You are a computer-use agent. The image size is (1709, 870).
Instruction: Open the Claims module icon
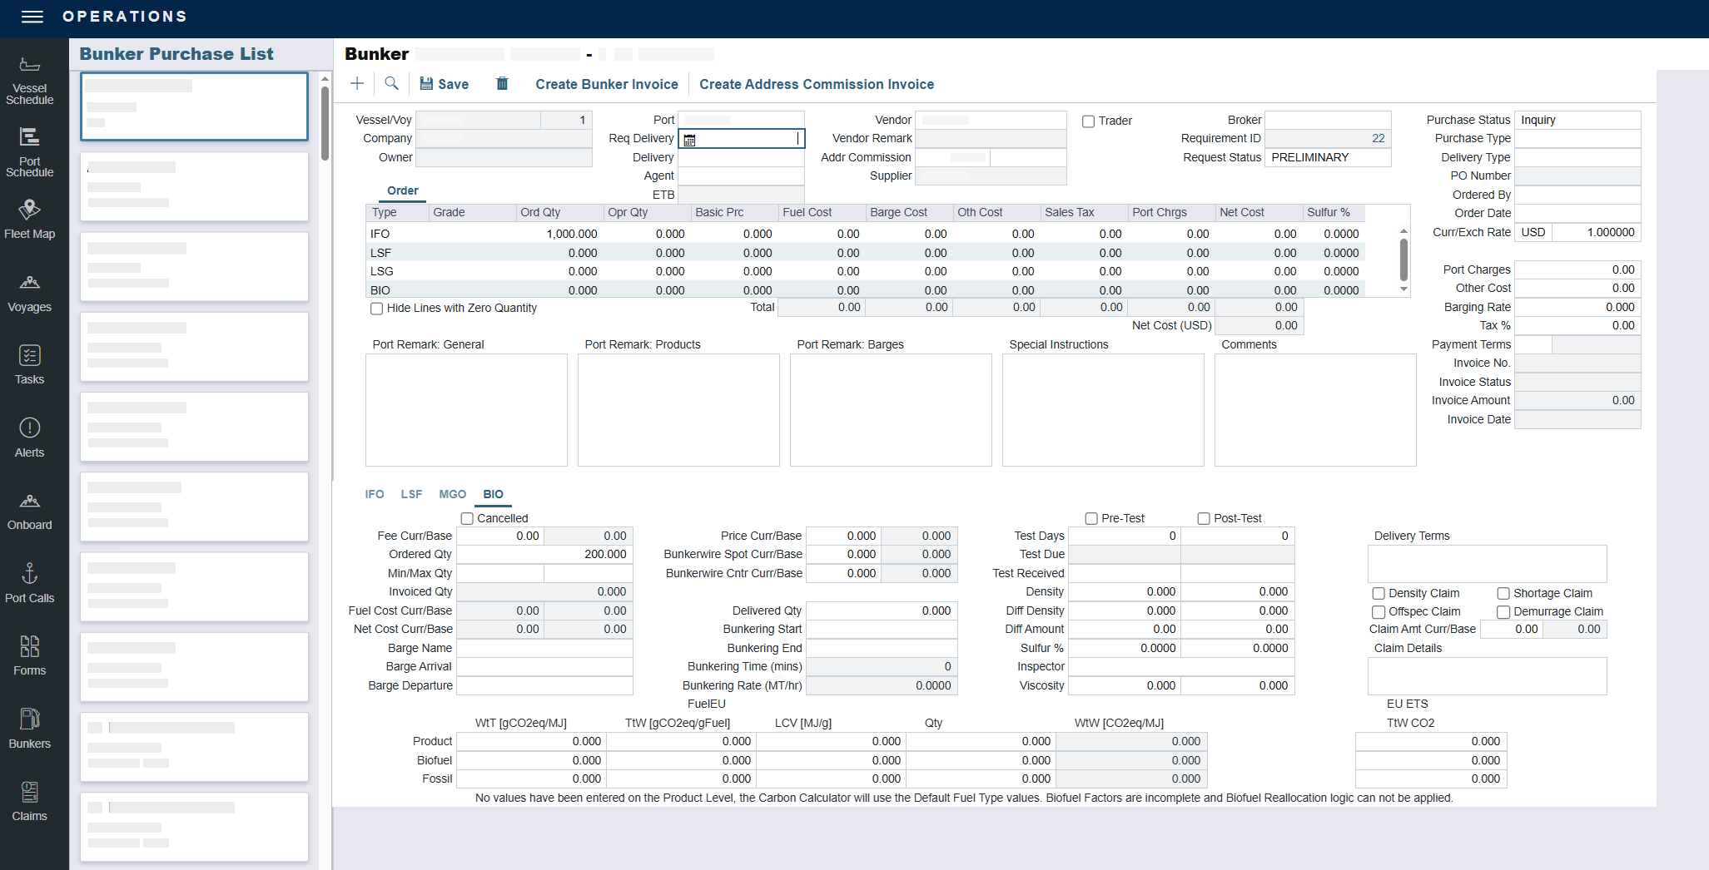(x=30, y=802)
